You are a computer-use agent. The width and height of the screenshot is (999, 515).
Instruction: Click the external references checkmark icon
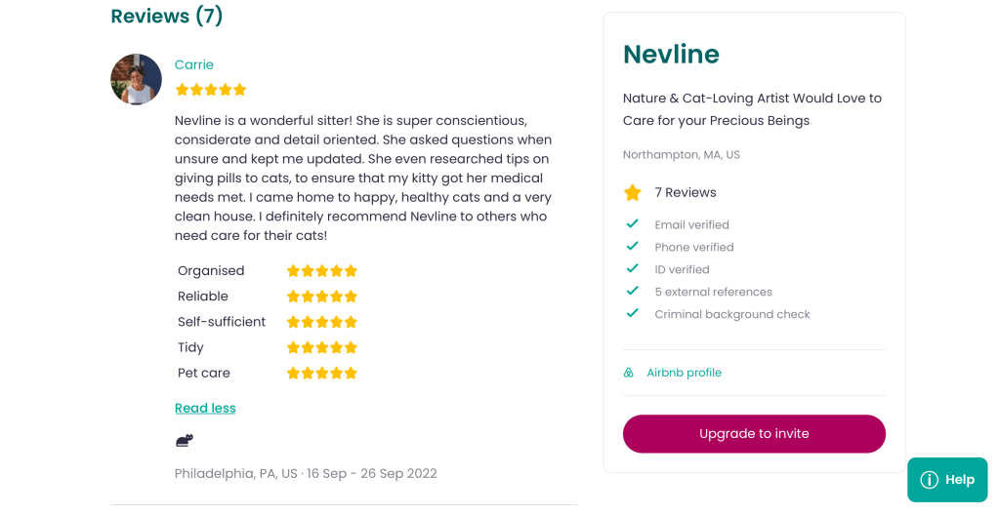(633, 292)
